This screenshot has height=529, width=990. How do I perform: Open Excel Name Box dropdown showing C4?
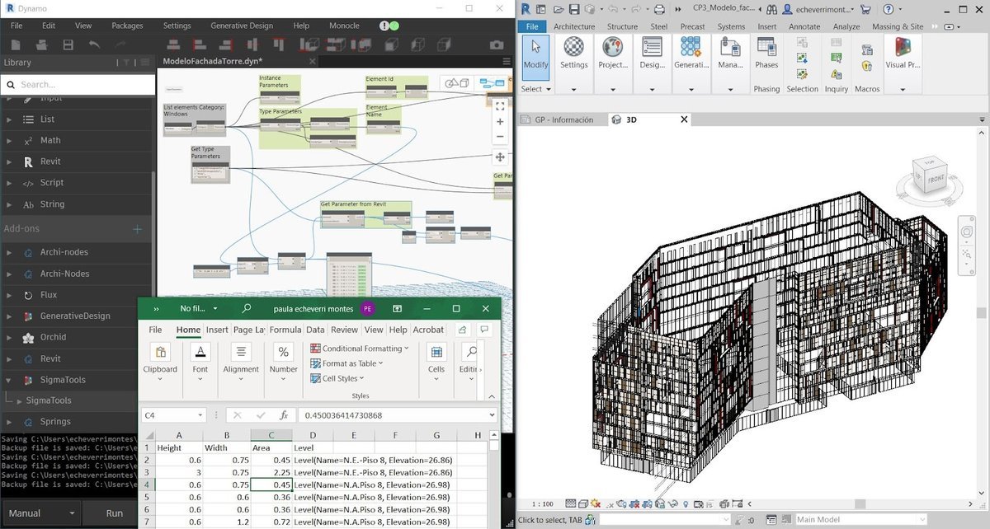tap(200, 415)
